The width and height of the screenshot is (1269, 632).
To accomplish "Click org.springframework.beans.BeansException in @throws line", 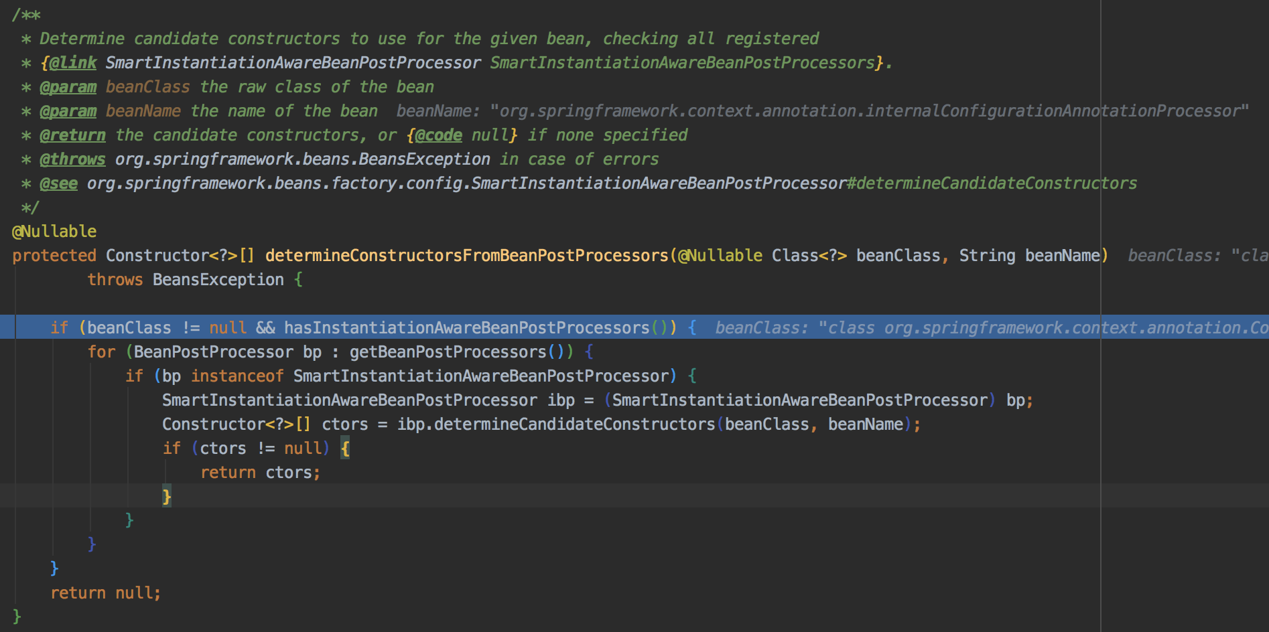I will [x=303, y=159].
